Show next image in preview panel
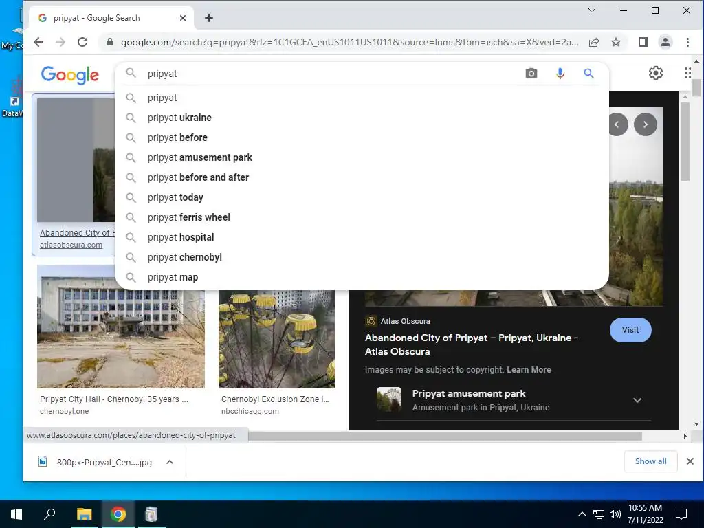 (645, 124)
